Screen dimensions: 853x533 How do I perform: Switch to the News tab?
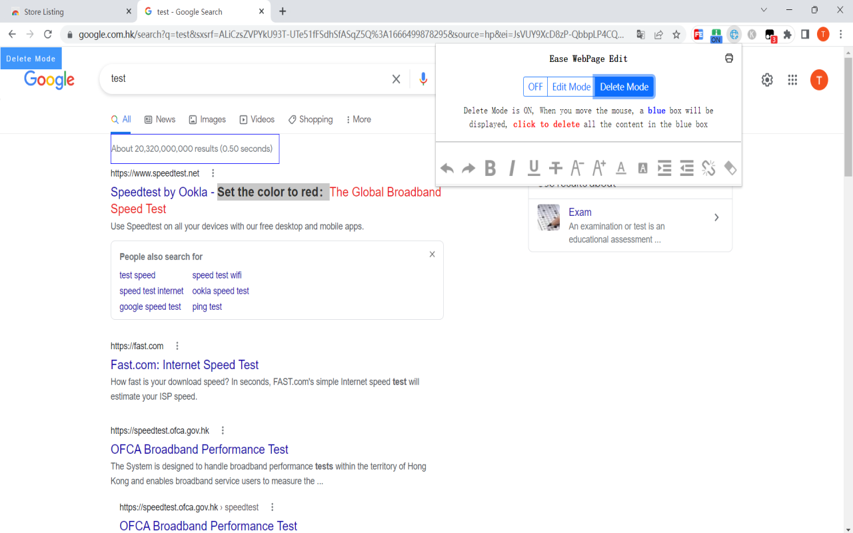tap(160, 119)
